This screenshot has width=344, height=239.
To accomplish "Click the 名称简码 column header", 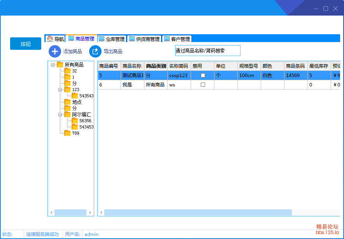I will [179, 66].
